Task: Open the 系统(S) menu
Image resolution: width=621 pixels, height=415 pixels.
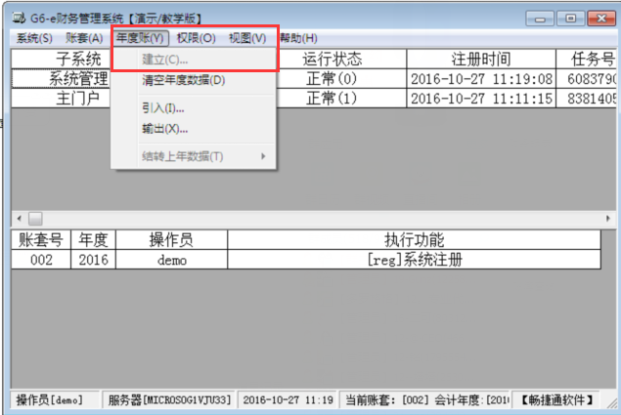Action: 34,38
